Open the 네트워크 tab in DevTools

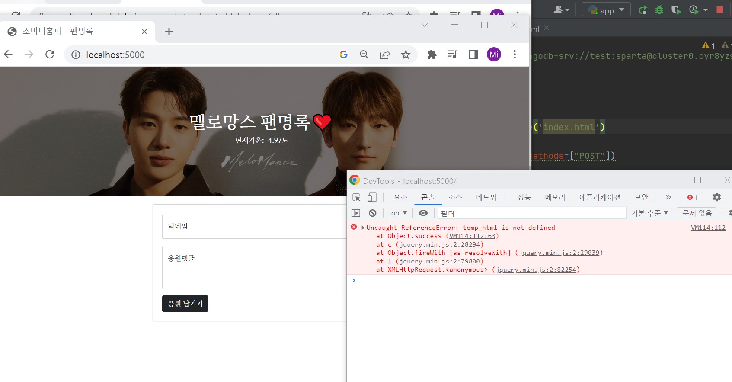pos(489,197)
